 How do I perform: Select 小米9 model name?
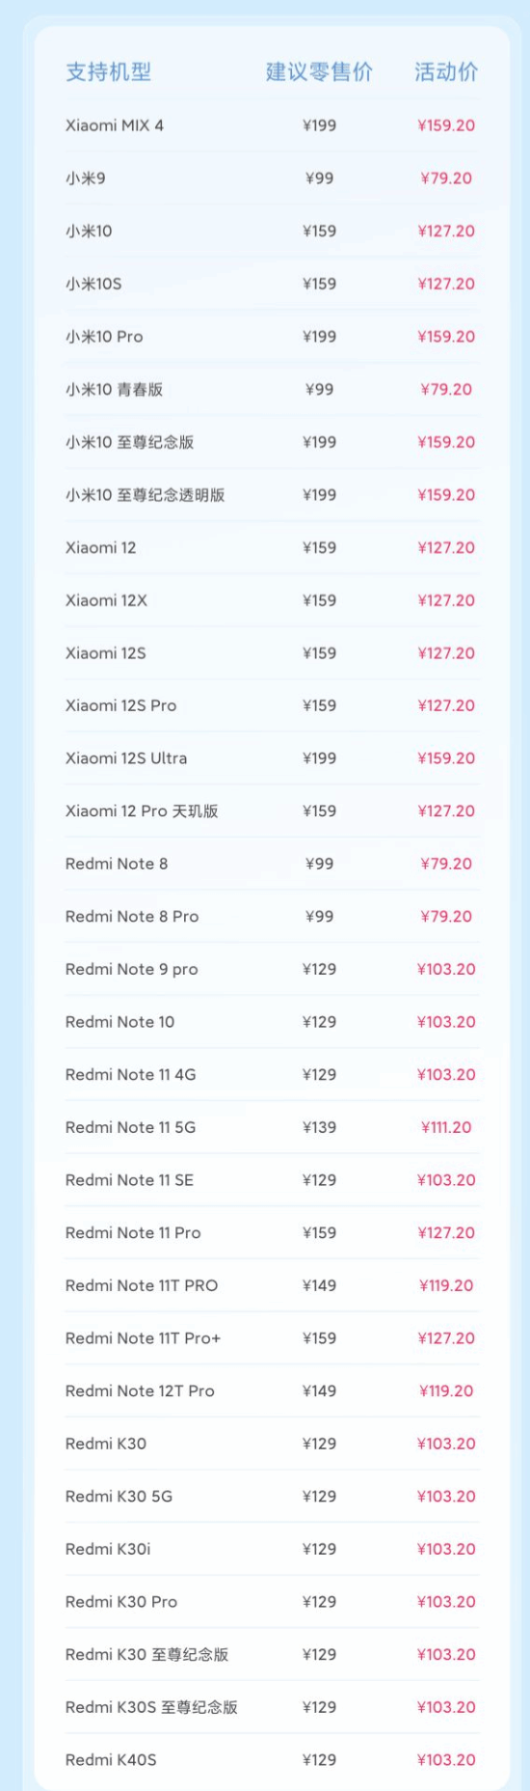tap(86, 179)
